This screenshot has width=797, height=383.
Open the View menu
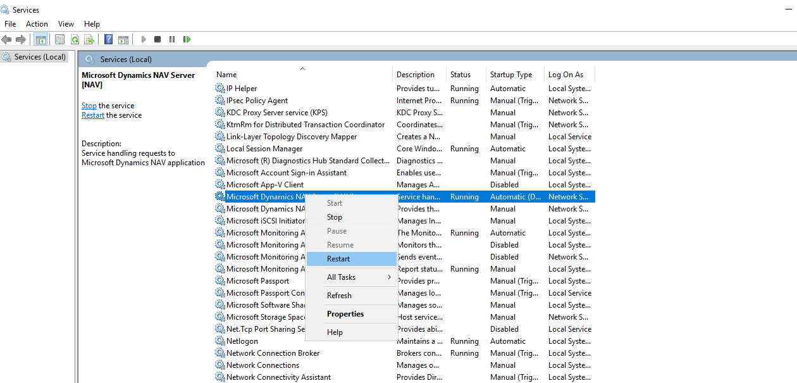66,24
